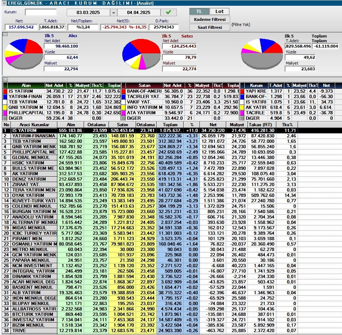Click the yellow swatch beside AK YATIR in Kurum table
342x335 pixels.
tap(242, 107)
